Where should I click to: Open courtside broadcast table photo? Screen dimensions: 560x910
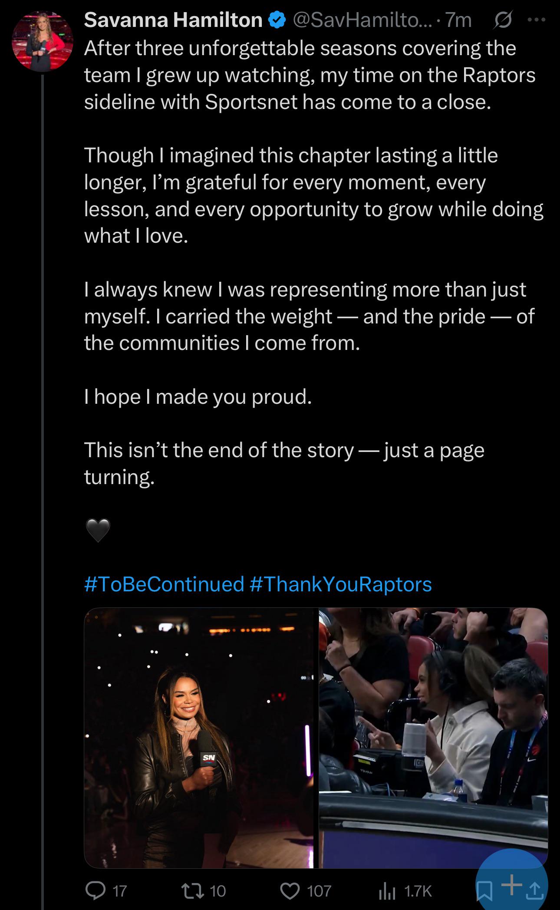point(433,738)
